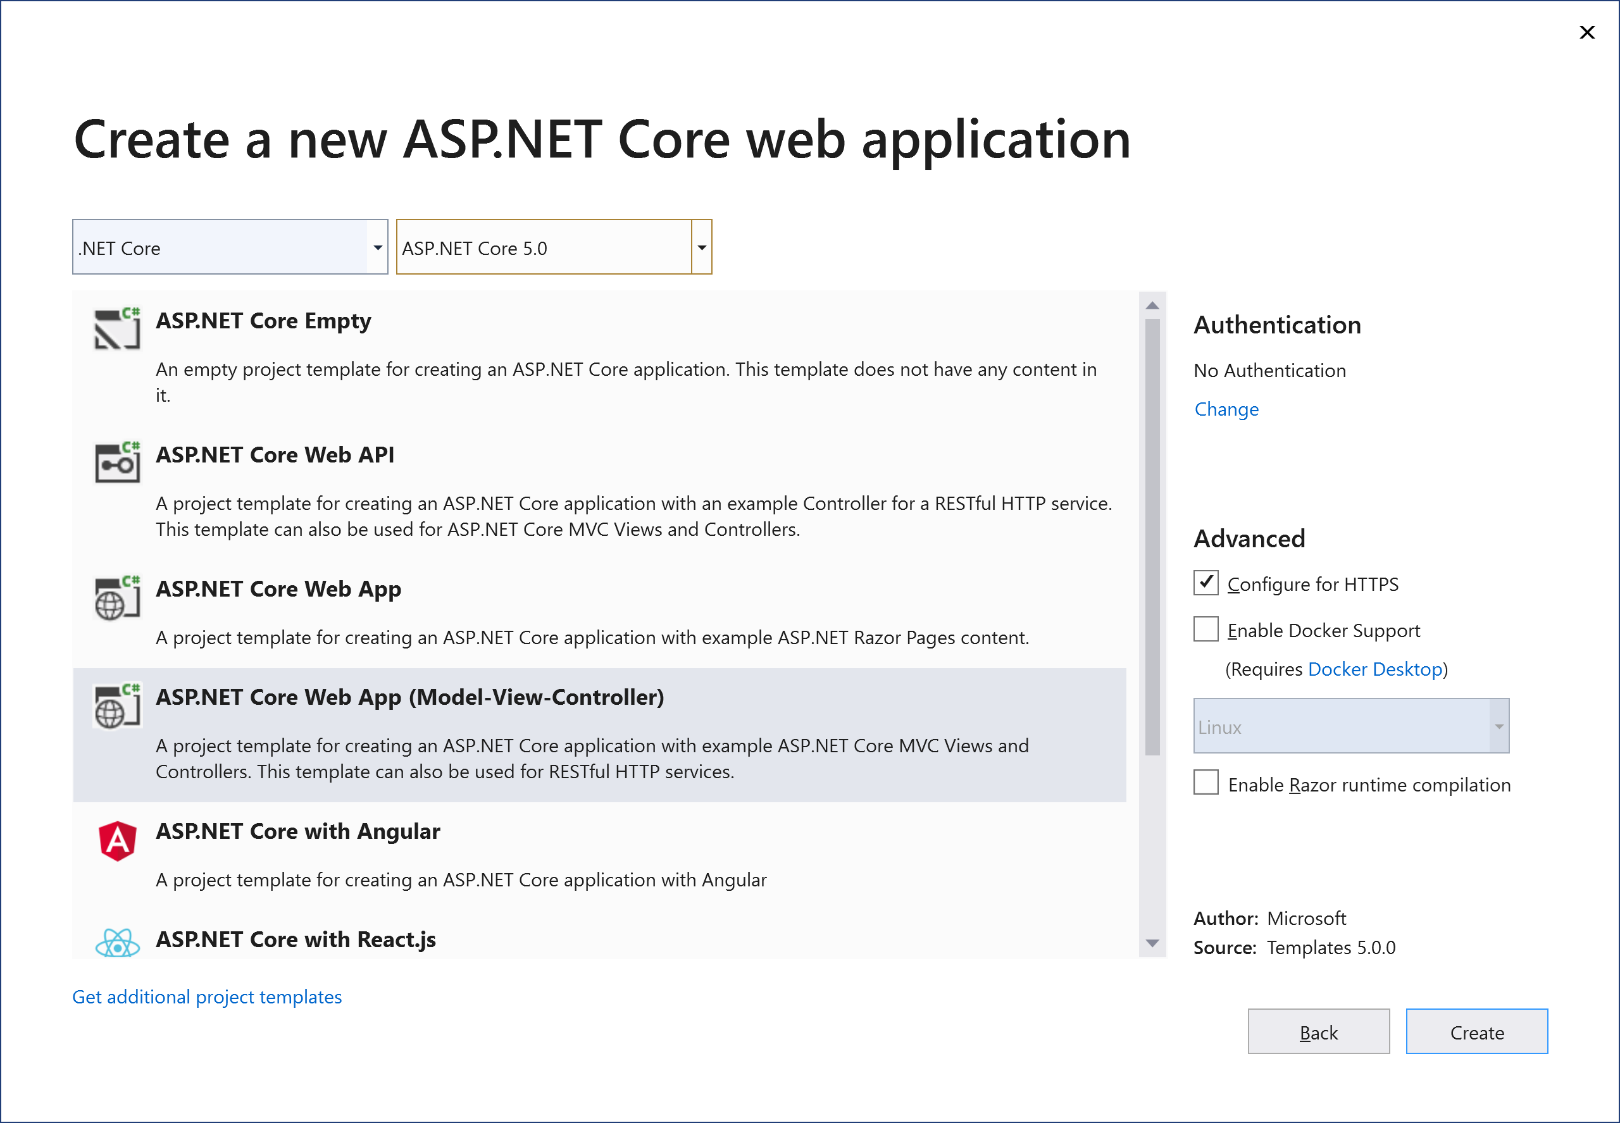Click the scroll down arrow of the template list
The height and width of the screenshot is (1123, 1620).
(x=1152, y=943)
